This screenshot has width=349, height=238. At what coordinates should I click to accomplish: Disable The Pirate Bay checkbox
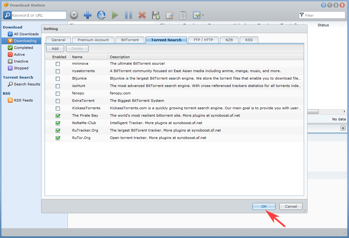tap(58, 116)
